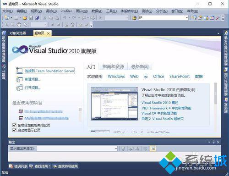Click the Cut scissors icon
Viewport: 229px width, 176px height.
tap(45, 18)
